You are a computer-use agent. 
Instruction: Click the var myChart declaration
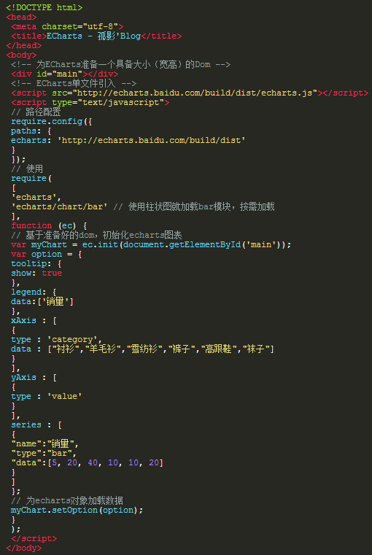coord(39,244)
